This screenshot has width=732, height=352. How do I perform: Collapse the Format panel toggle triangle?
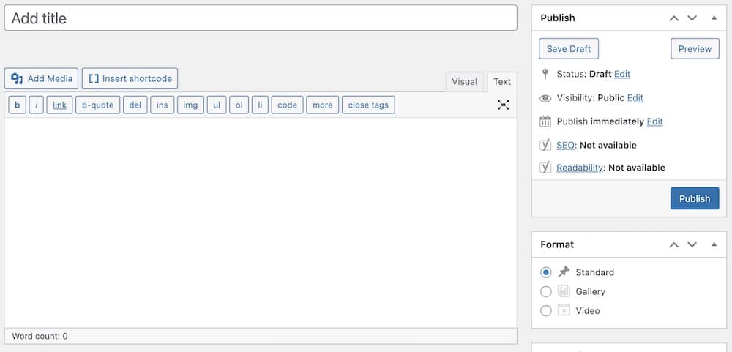tap(714, 244)
